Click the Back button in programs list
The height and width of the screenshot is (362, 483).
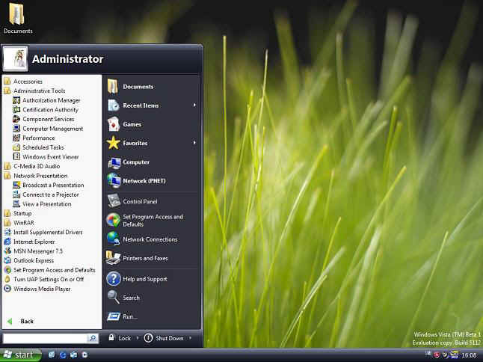pos(26,321)
